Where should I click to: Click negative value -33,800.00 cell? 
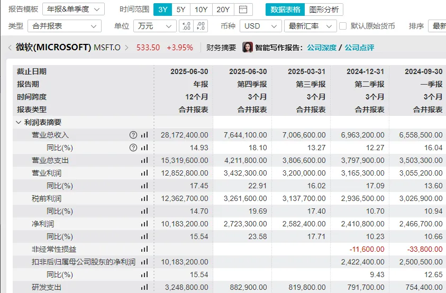coord(425,249)
